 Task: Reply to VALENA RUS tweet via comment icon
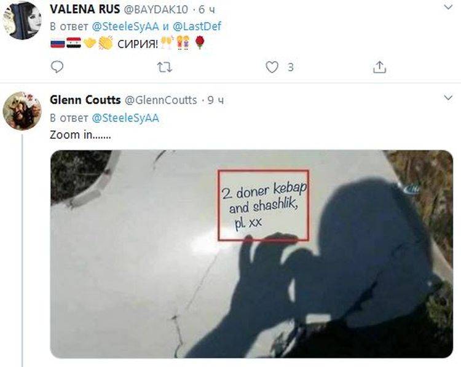click(x=57, y=67)
